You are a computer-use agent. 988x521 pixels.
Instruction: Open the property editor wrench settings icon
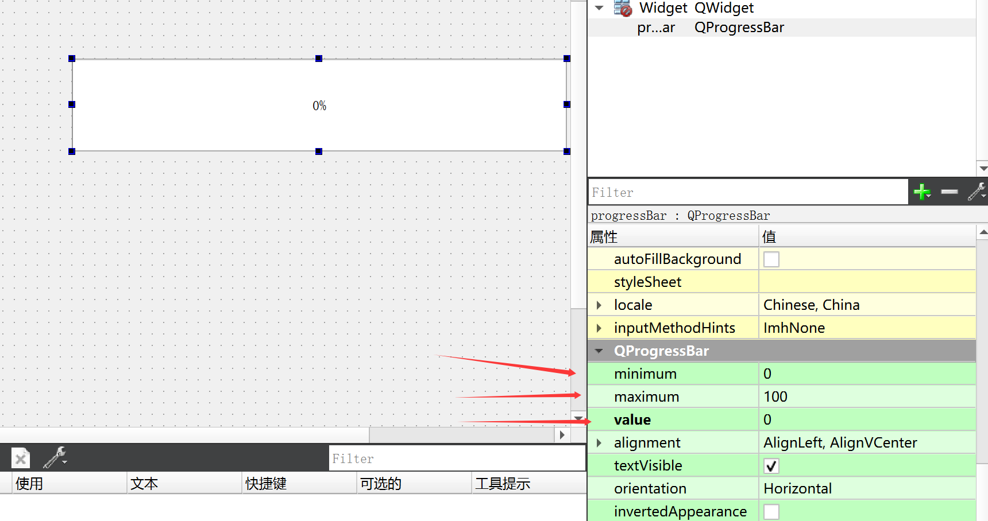977,192
